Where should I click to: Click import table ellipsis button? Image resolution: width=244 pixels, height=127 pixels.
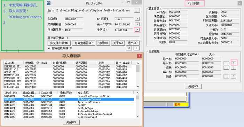(226, 63)
